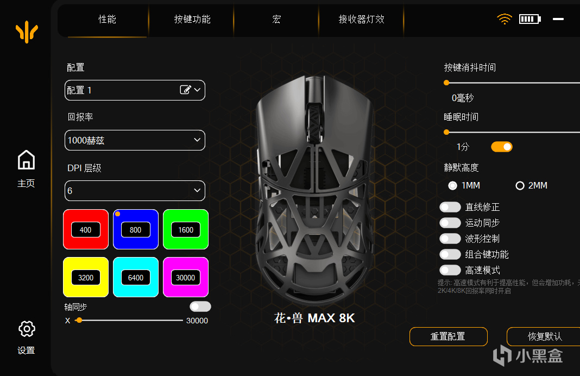
Task: Click the 重置配置 button
Action: (449, 336)
